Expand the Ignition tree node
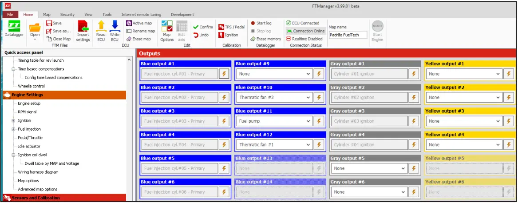The image size is (518, 203). pyautogui.click(x=14, y=121)
